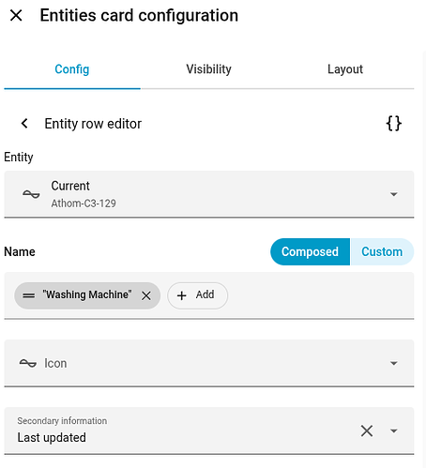Click the sine wave icon beside Current entity
426x468 pixels.
pos(31,194)
